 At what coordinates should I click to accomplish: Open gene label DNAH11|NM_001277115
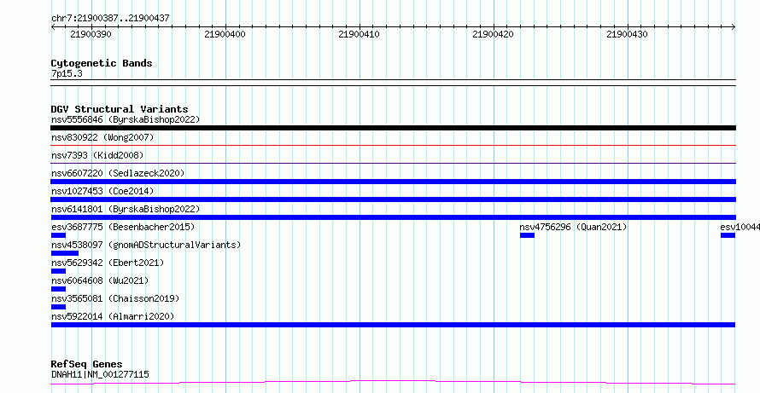coord(100,374)
